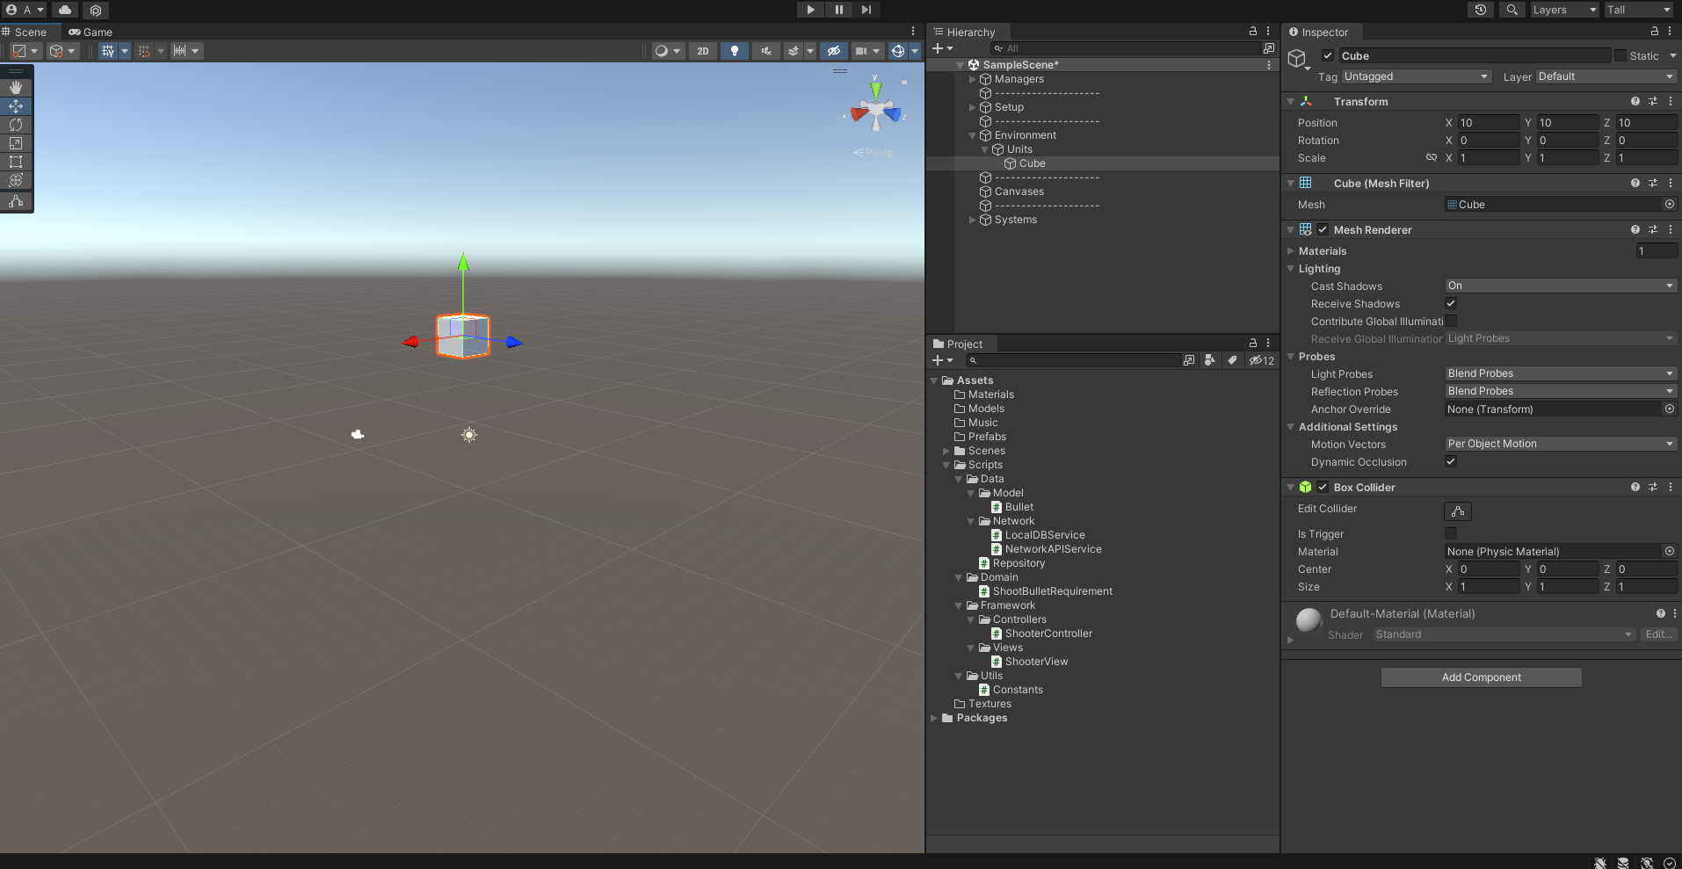Select the Rect transform tool
1682x869 pixels.
tap(16, 162)
